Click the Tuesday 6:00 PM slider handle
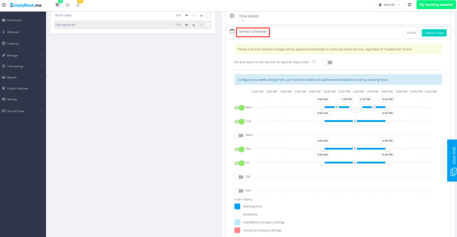The width and height of the screenshot is (457, 237). pos(387,121)
